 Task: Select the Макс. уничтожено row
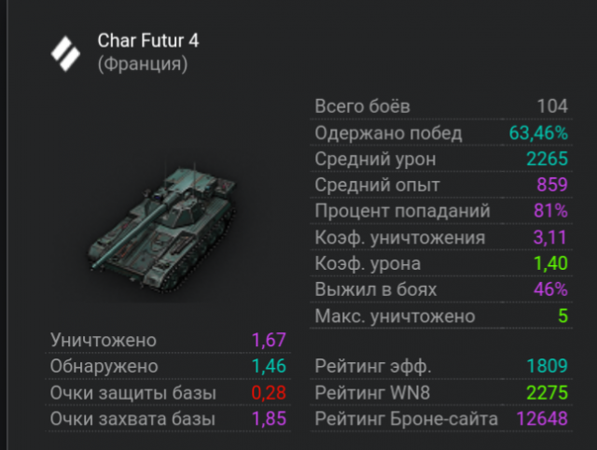click(440, 316)
